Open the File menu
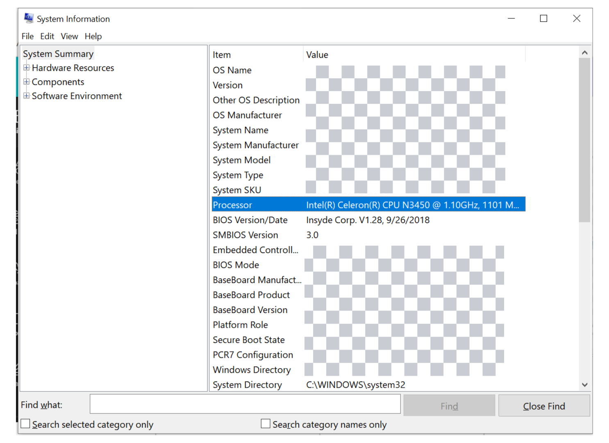The height and width of the screenshot is (443, 609). click(27, 36)
